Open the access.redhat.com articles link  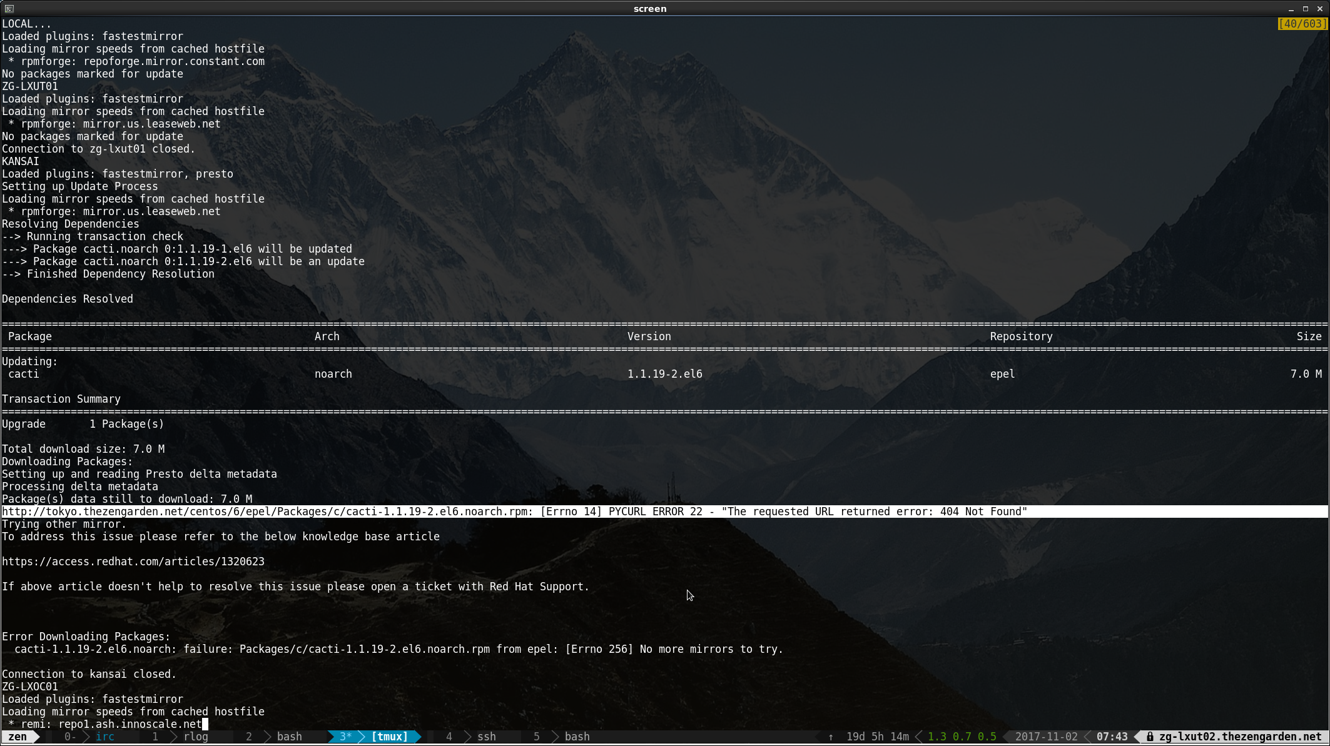pyautogui.click(x=133, y=562)
